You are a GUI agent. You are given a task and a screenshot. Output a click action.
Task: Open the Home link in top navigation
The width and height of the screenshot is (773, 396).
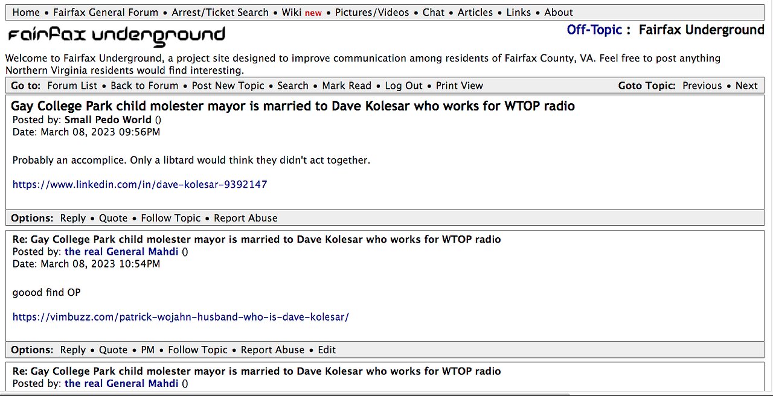pyautogui.click(x=26, y=12)
